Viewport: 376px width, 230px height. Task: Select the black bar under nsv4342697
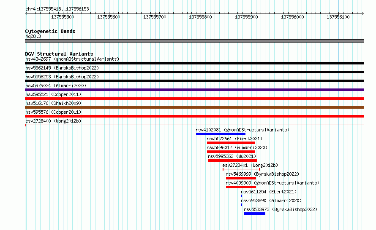point(194,63)
